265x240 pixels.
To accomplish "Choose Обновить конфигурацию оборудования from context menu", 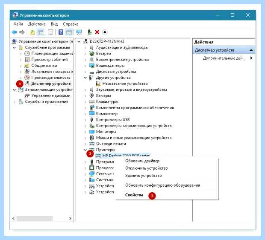I will 162,185.
